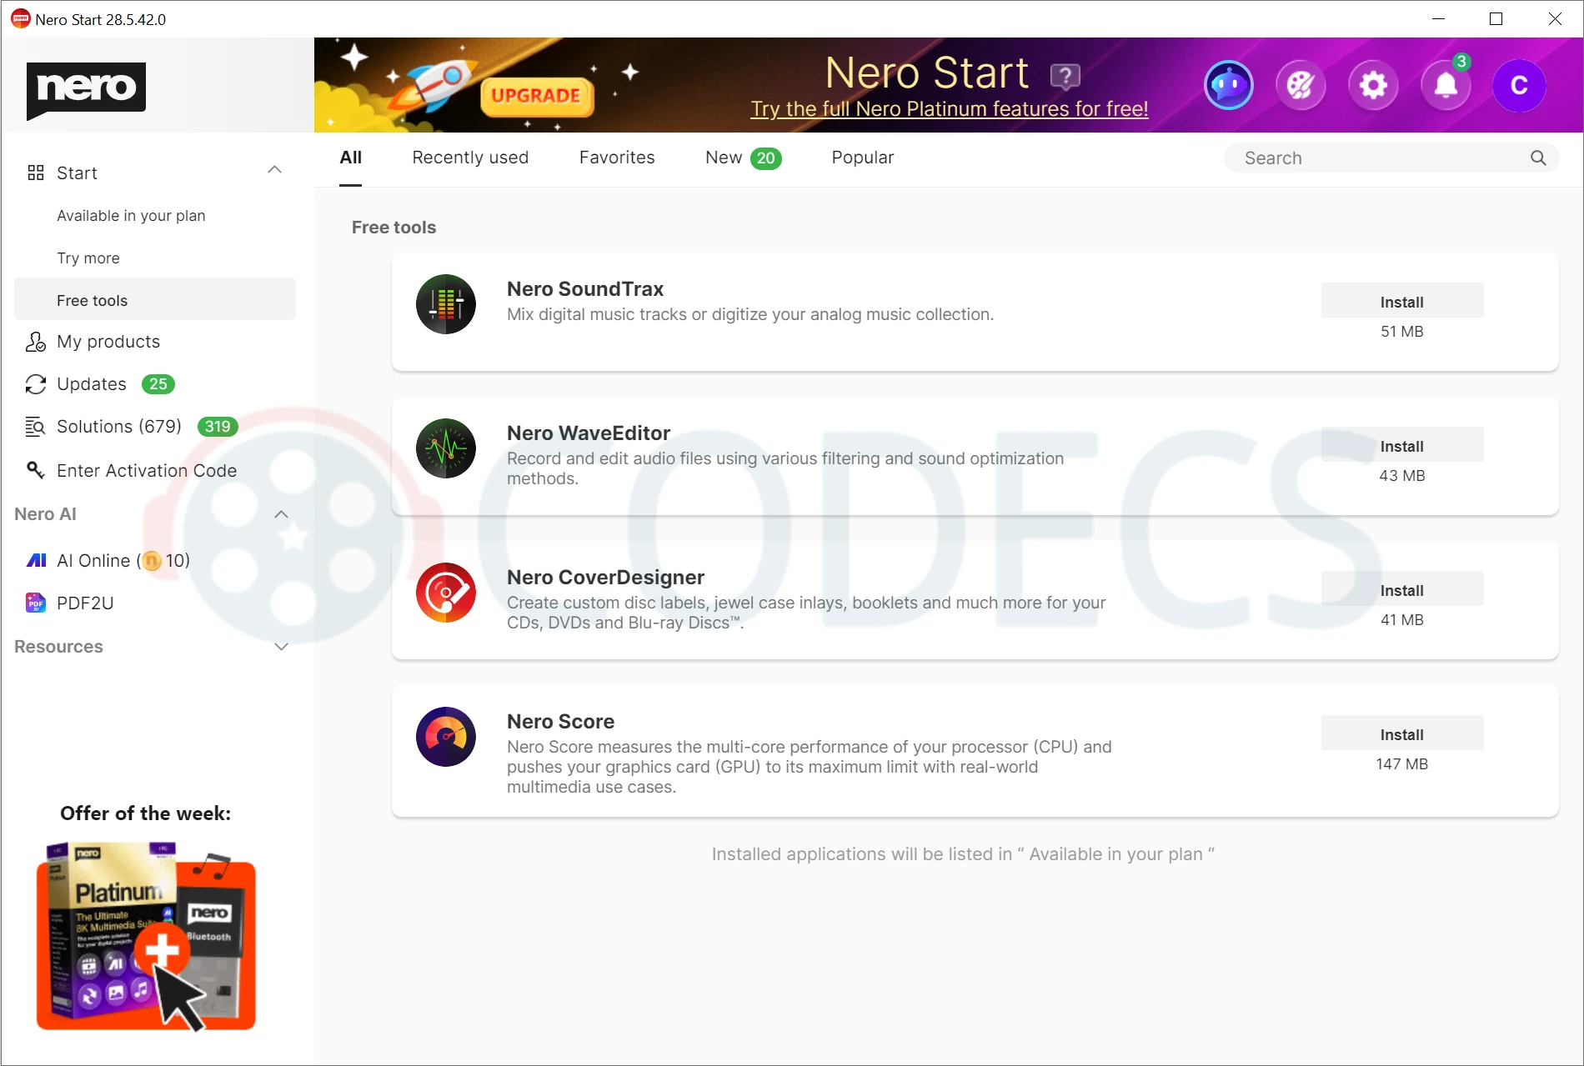Collapse the Start section chevron
This screenshot has width=1584, height=1066.
[274, 170]
